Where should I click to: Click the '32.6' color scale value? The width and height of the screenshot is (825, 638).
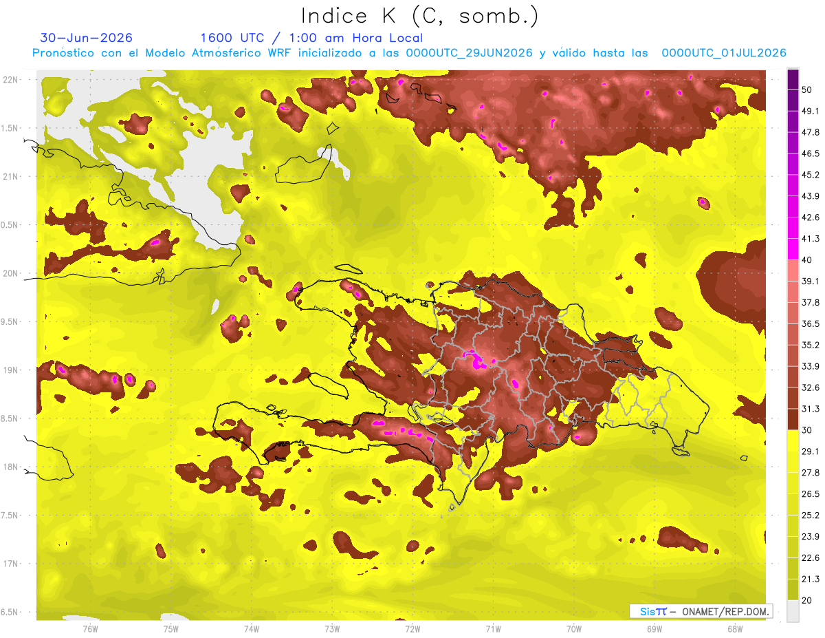pos(811,387)
